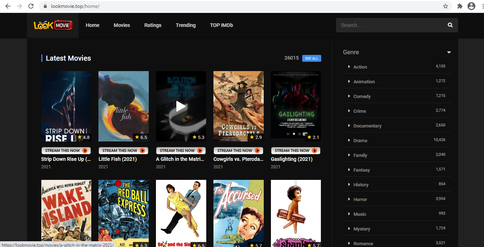Click Stream This Now under Gaslighting
Viewport: 484px width, 247px height.
click(296, 150)
